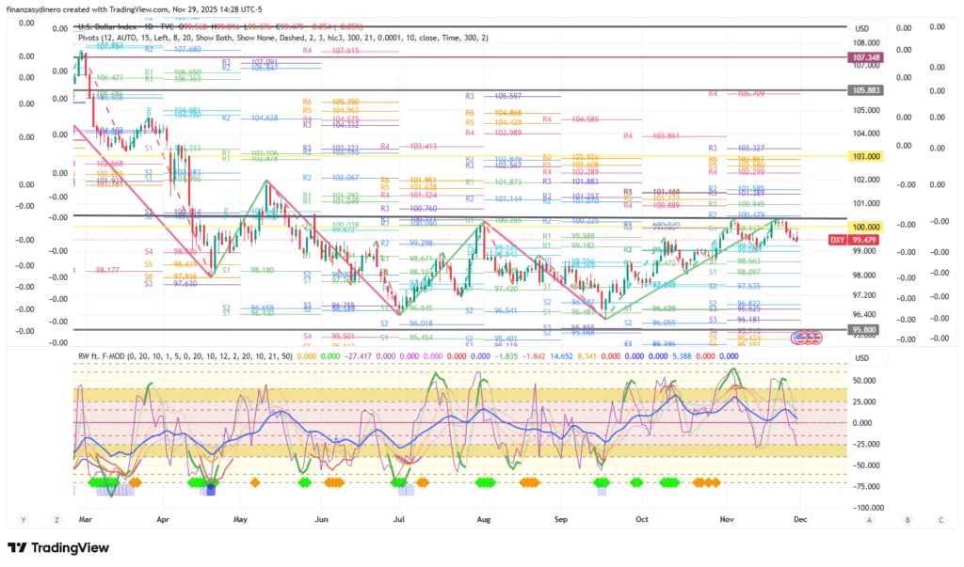Select the 107.348 horizontal line price label
Image resolution: width=964 pixels, height=567 pixels.
click(x=865, y=57)
